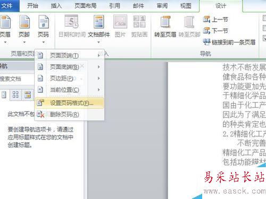Click document text line 健食品和各种
266x199 pixels.
(244, 77)
